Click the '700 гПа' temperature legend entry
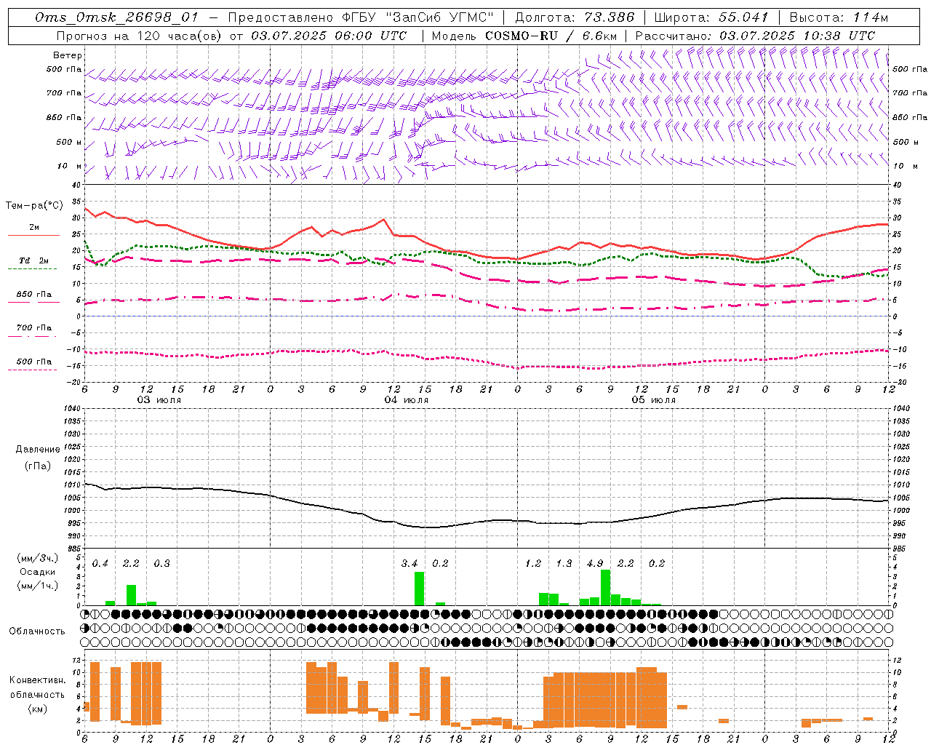The height and width of the screenshot is (745, 931). pos(34,328)
